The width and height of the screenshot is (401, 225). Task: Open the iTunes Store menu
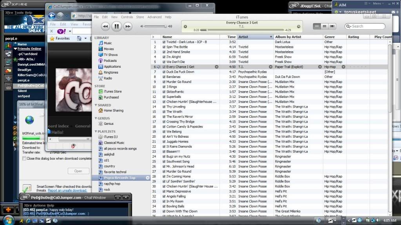tap(140, 17)
